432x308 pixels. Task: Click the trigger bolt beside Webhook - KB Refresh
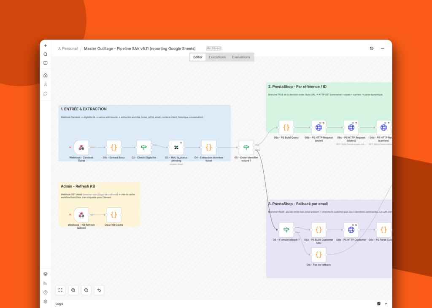click(x=70, y=215)
